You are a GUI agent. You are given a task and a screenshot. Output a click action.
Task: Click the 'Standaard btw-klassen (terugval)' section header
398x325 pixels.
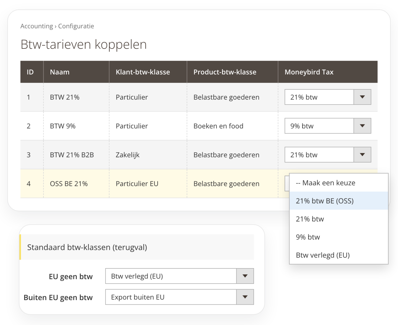[x=137, y=247]
